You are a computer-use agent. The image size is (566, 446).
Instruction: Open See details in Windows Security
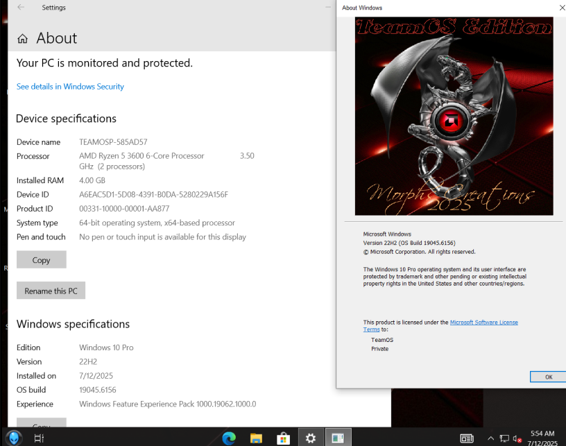click(x=70, y=87)
